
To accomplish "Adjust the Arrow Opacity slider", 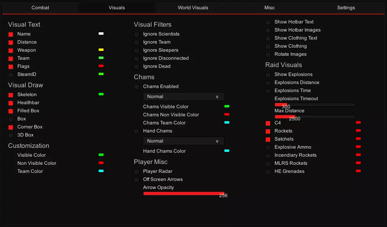I will [184, 193].
